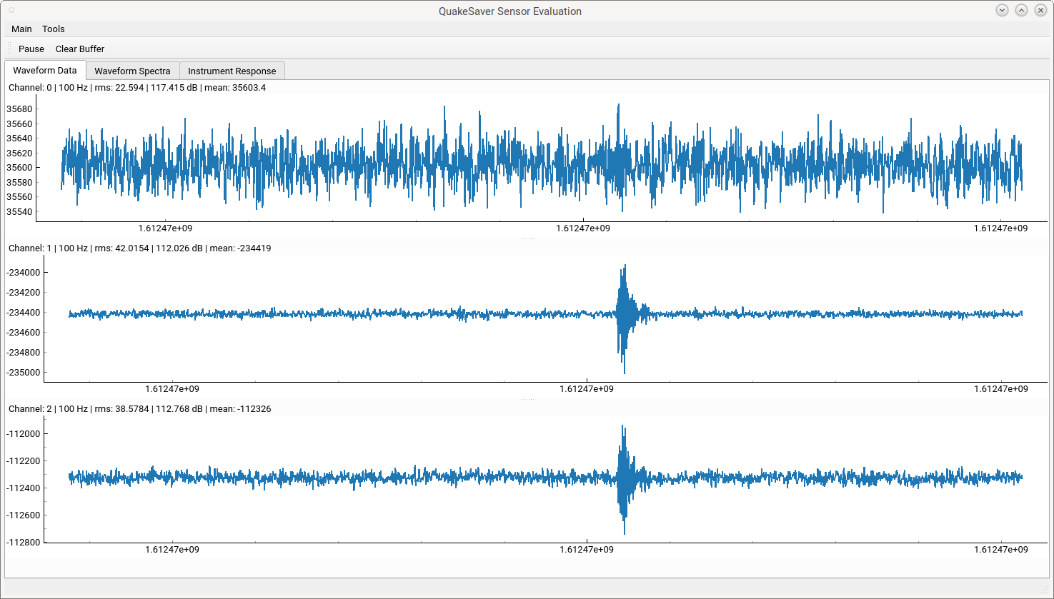Click the -112000 y-axis label in Channel 2
Screen dimensions: 1054x599
24,434
